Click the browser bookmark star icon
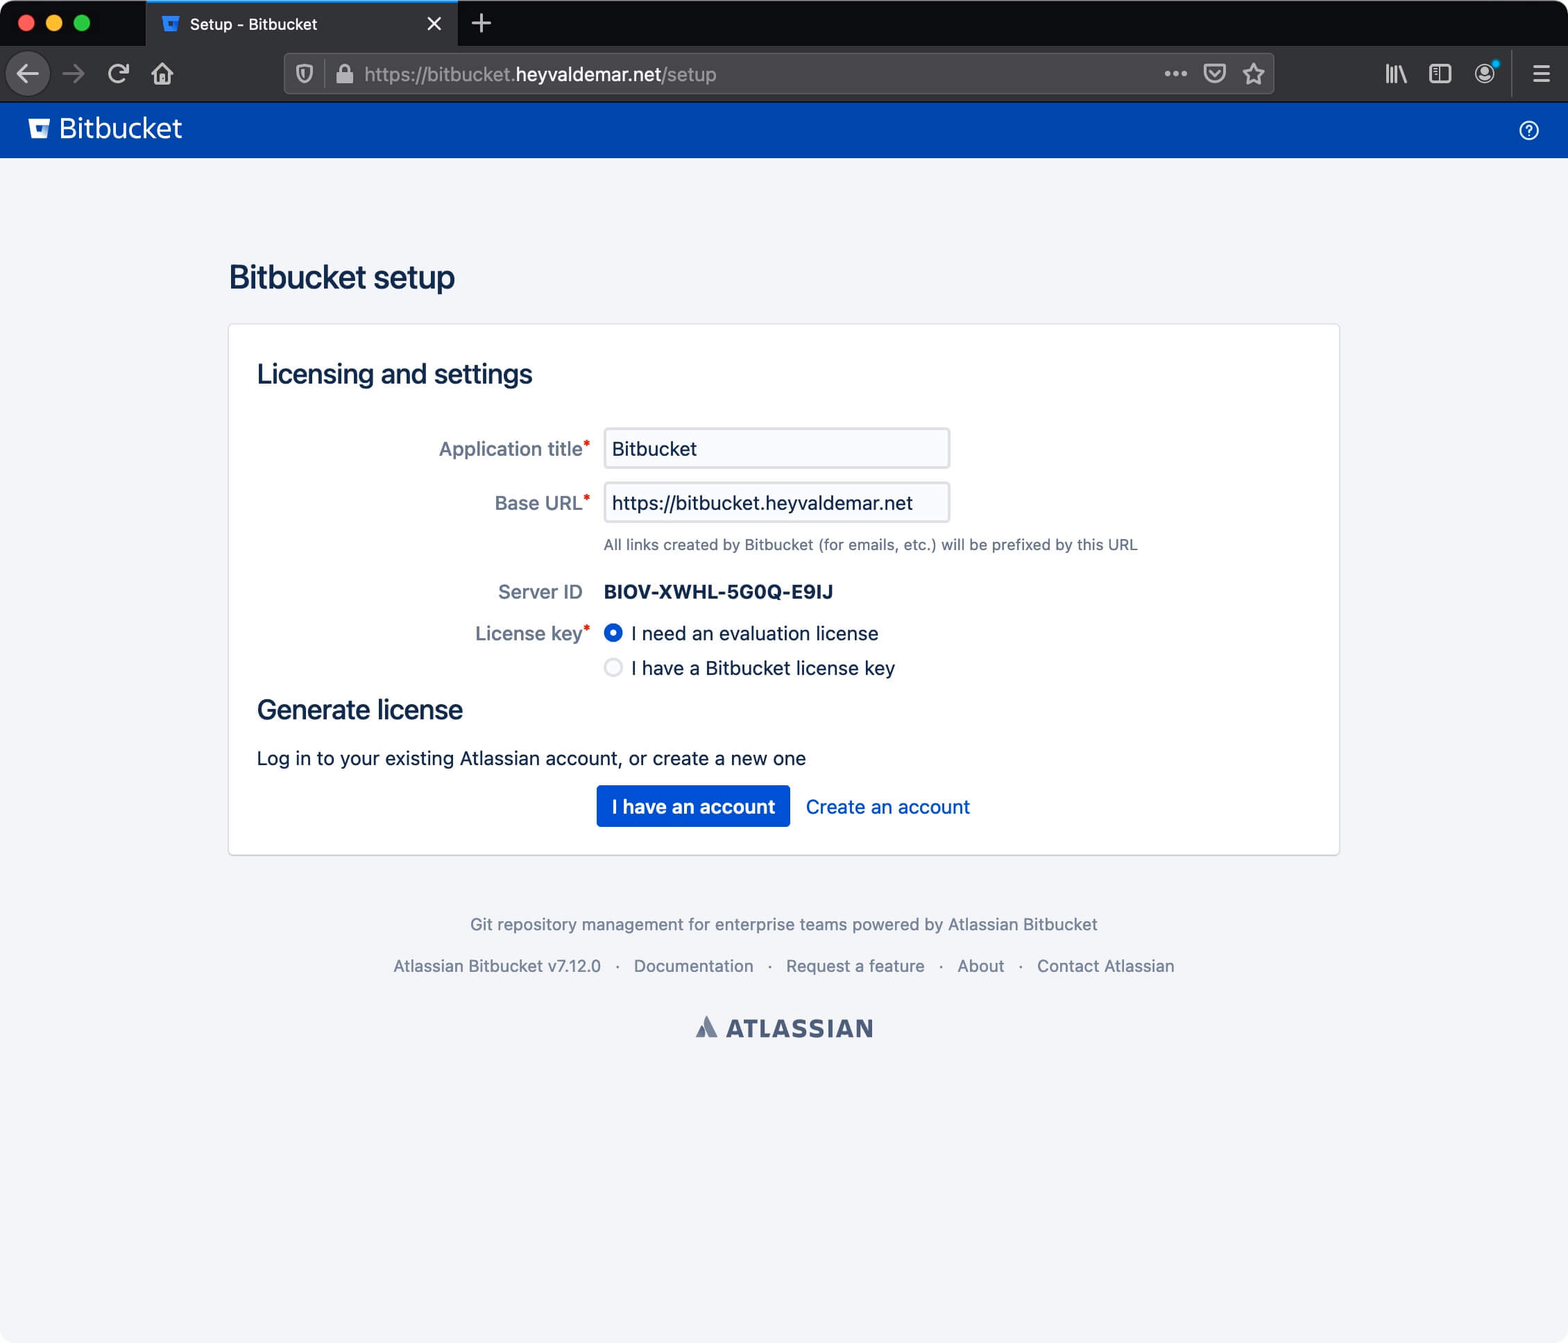The width and height of the screenshot is (1568, 1343). (x=1252, y=75)
